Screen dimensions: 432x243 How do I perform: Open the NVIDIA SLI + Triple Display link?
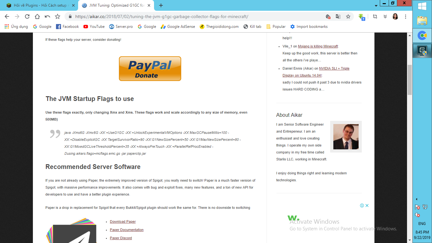pos(316,72)
